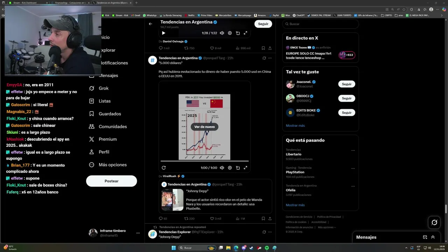The image size is (448, 252).
Task: Open settings gear of the 1:28 video
Action: [230, 33]
